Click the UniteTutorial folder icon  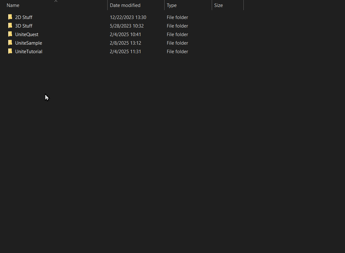(x=10, y=52)
